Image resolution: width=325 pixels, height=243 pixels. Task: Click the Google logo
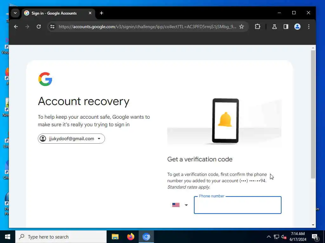[x=45, y=79]
